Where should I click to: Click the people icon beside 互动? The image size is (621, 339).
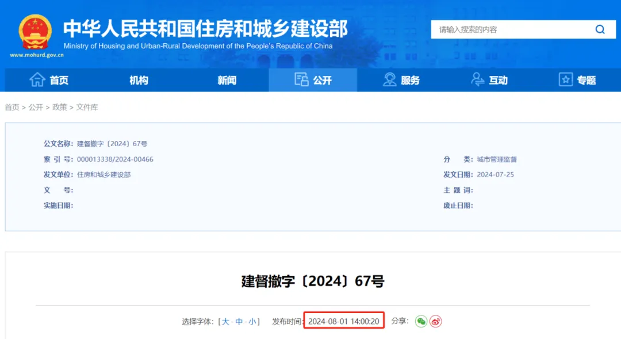click(x=477, y=80)
